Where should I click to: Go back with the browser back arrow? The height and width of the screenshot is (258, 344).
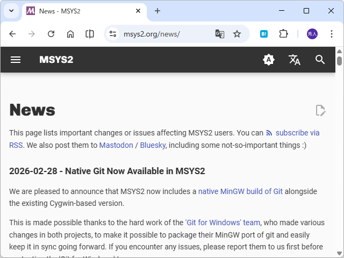(12, 34)
